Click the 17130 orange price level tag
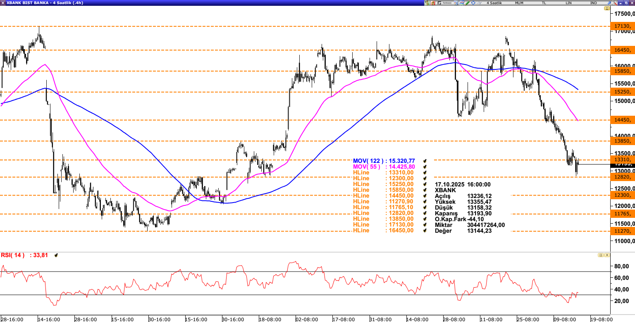Viewport: 635px width, 322px height. [621, 26]
